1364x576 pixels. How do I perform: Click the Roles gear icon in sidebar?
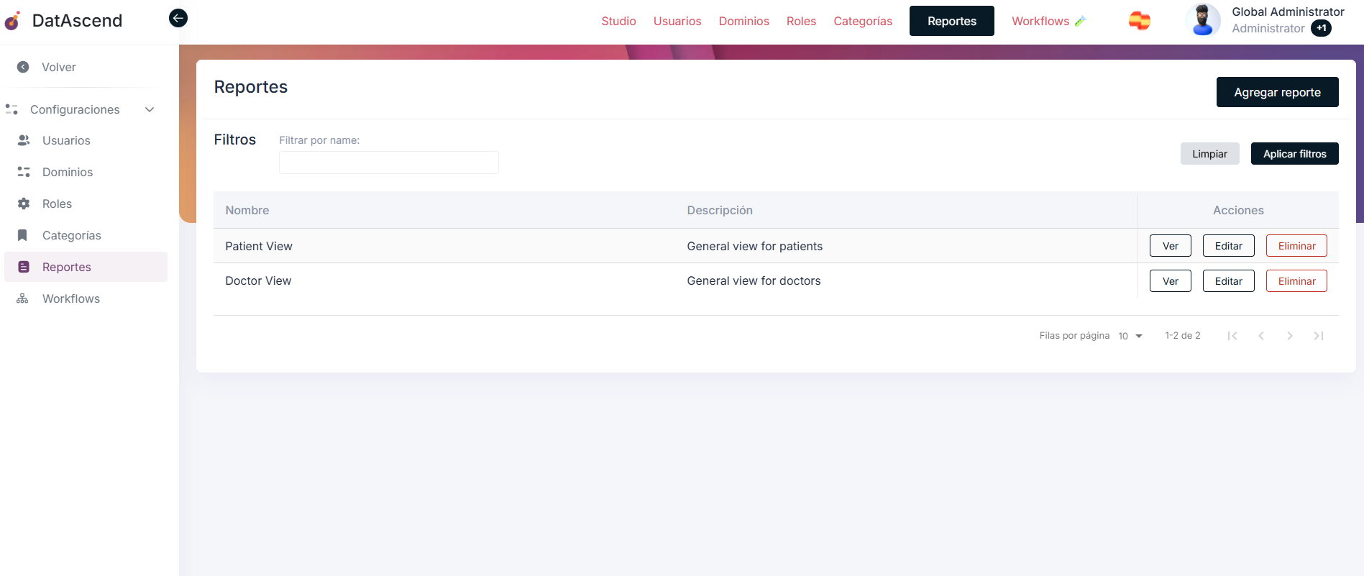coord(24,204)
